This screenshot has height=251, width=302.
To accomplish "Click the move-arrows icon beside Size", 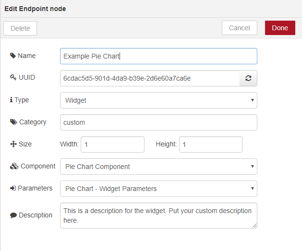I will [x=13, y=144].
